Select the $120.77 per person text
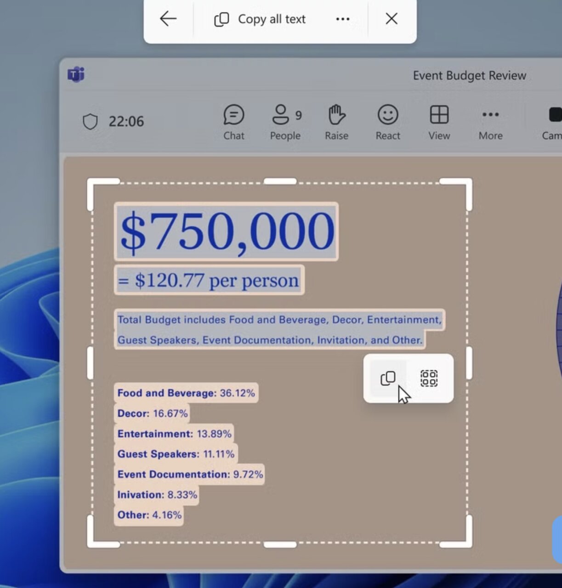 [209, 280]
